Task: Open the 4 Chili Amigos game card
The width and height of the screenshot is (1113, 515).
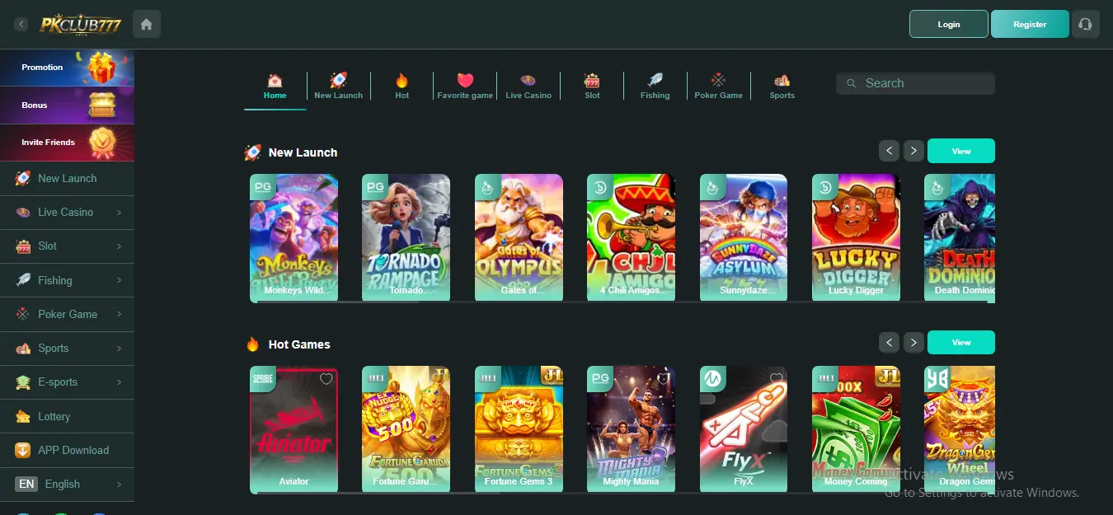Action: point(631,237)
